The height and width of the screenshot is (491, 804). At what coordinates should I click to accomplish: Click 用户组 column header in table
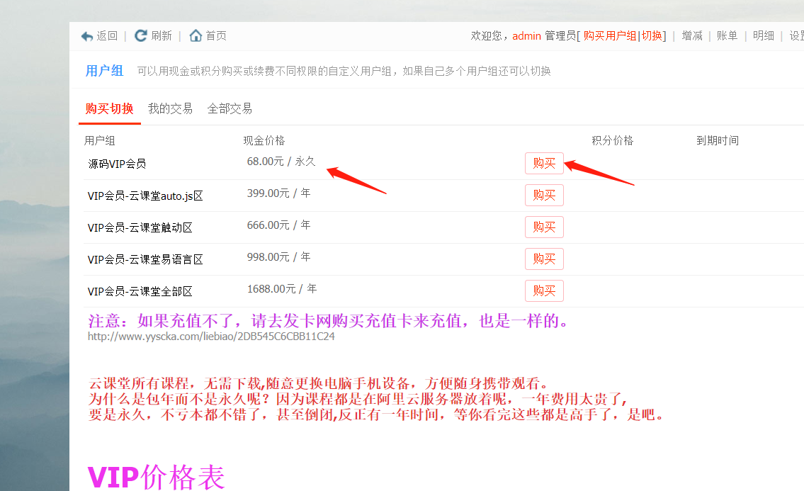point(99,140)
